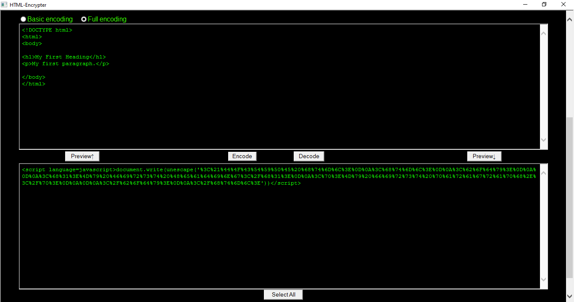Minimize the HTML-Encrypter window
574x302 pixels.
pos(525,5)
